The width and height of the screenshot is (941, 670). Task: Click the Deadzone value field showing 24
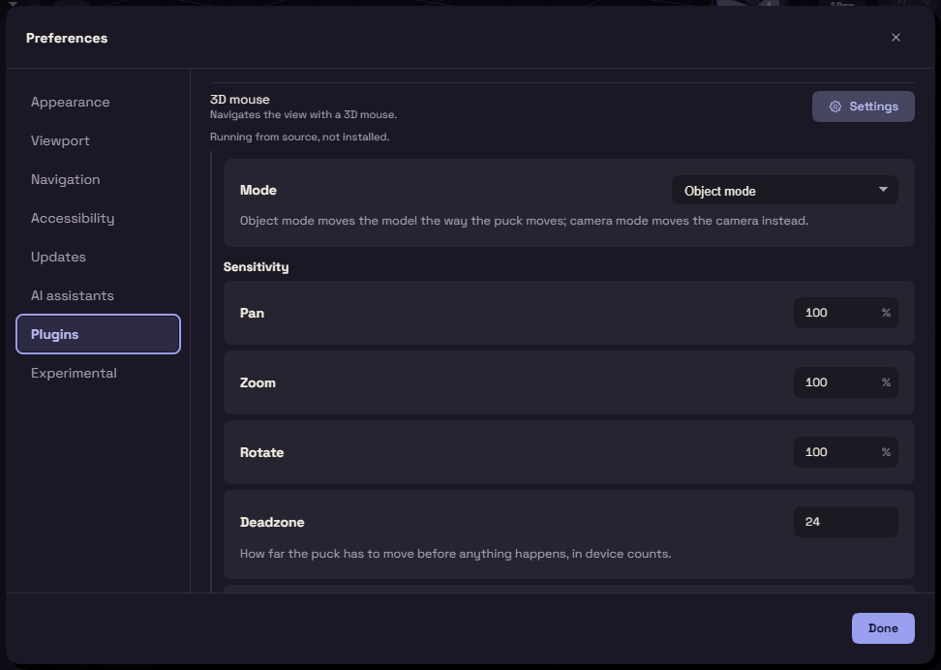click(x=845, y=522)
